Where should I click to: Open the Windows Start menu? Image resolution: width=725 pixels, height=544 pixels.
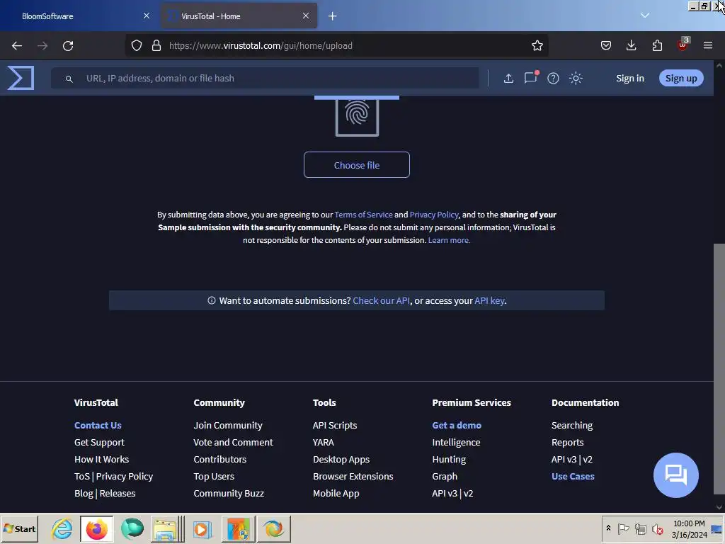[19, 528]
